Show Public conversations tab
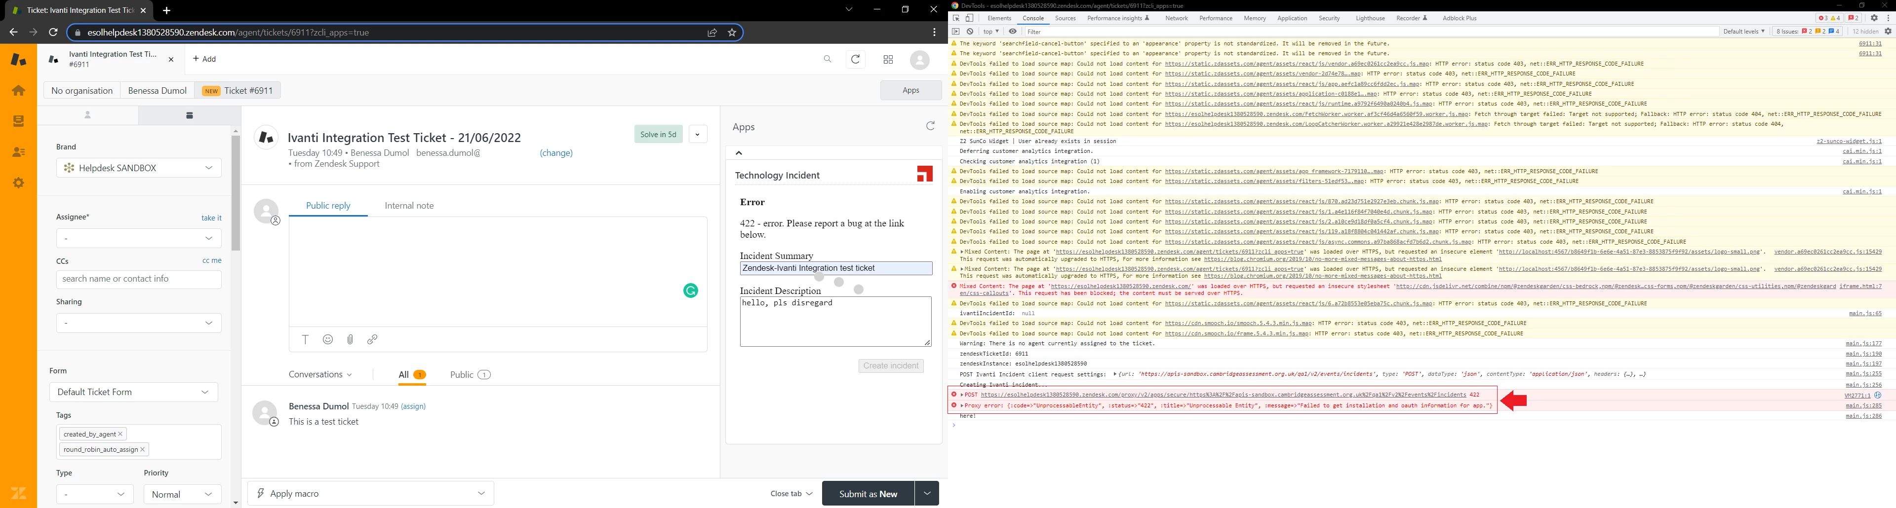The height and width of the screenshot is (508, 1896). (471, 374)
